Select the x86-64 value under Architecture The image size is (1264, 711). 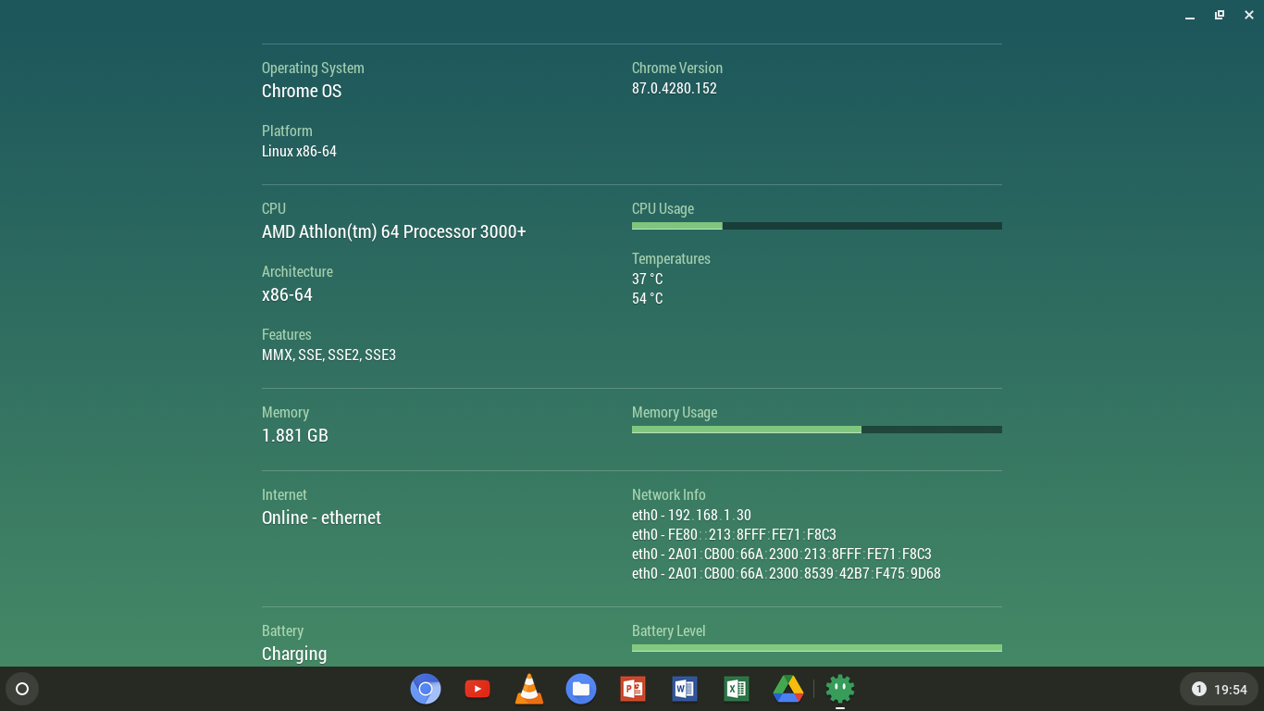pyautogui.click(x=287, y=294)
